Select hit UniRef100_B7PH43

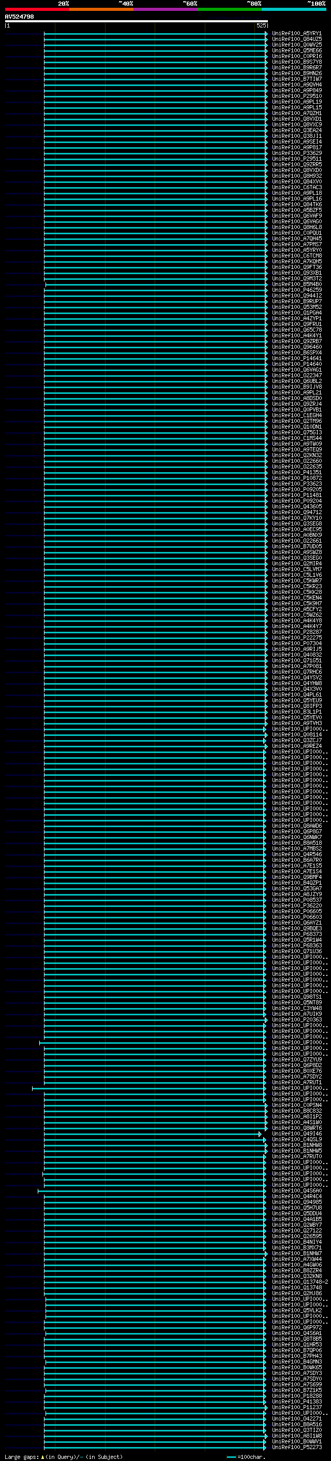296,1355
